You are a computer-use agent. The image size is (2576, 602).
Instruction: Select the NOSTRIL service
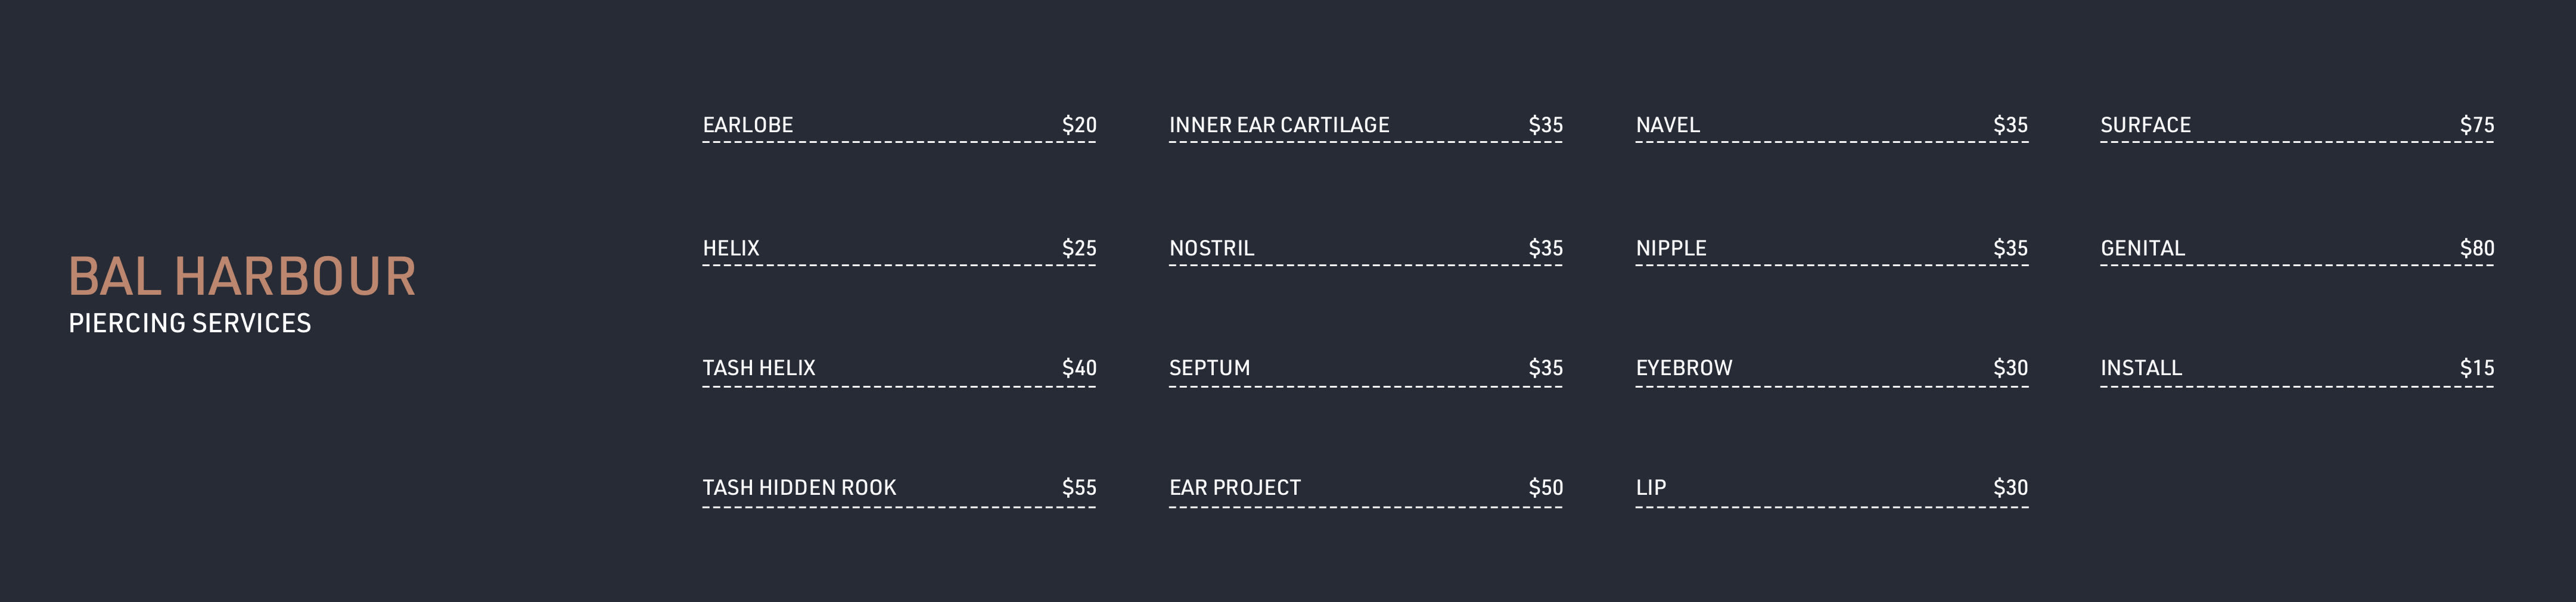[1211, 248]
